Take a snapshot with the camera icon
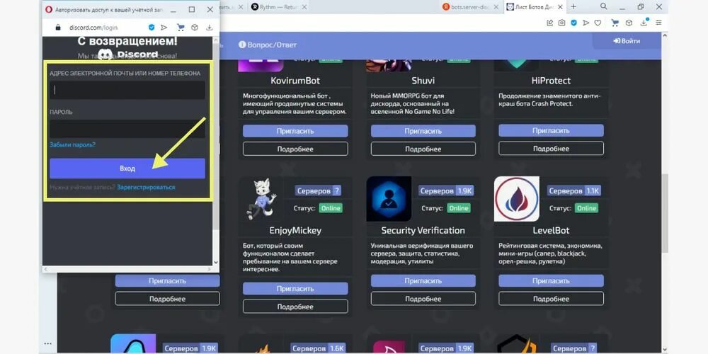The width and height of the screenshot is (708, 354). (561, 23)
